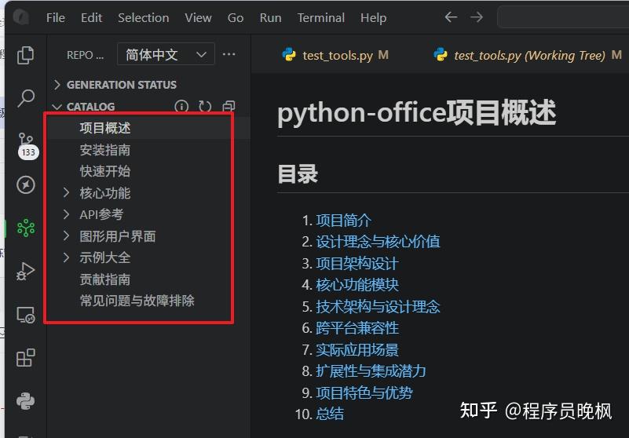Viewport: 629px width, 438px height.
Task: Open the Terminal menu
Action: 320,17
